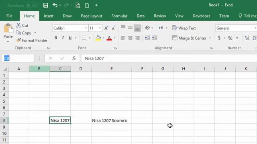Apply cell borders icon
This screenshot has height=144, width=257.
(x=84, y=38)
